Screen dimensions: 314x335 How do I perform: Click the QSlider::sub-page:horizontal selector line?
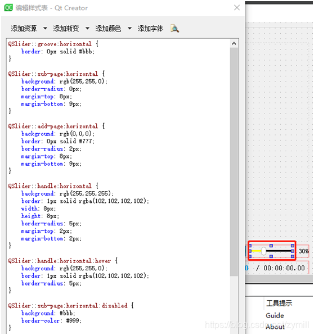(x=56, y=74)
